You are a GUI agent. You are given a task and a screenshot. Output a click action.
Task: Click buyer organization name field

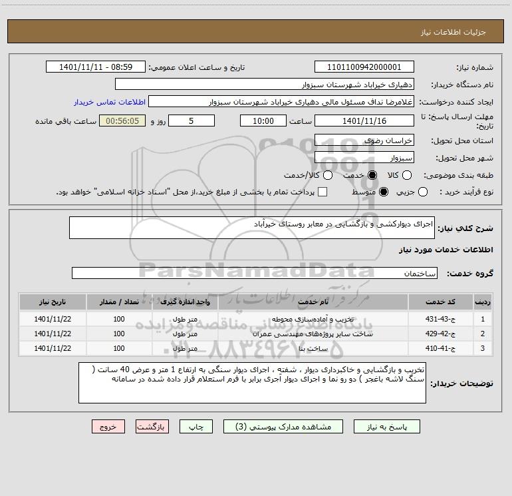[x=265, y=85]
